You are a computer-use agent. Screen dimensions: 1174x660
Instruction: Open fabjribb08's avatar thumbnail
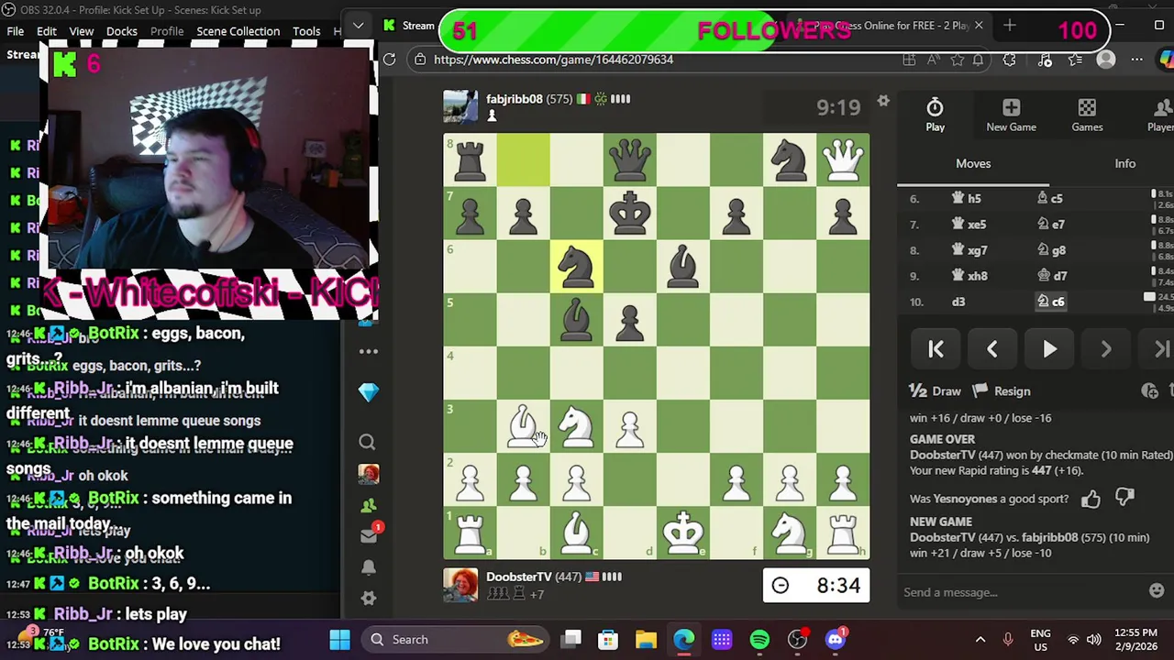[460, 106]
